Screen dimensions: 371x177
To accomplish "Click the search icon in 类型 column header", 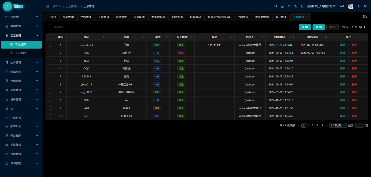I will point(167,37).
